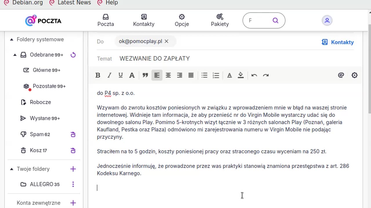
Task: Click the Poczta logo
Action: (x=43, y=21)
